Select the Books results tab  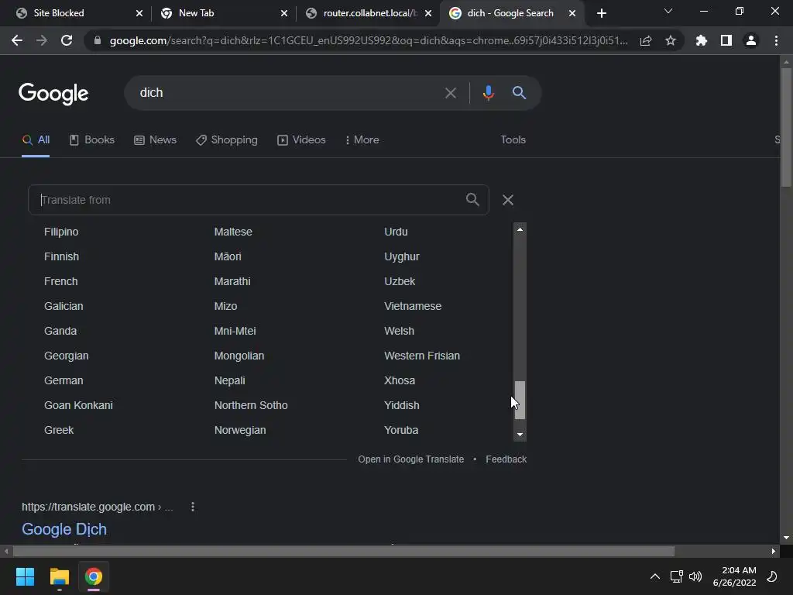[92, 139]
